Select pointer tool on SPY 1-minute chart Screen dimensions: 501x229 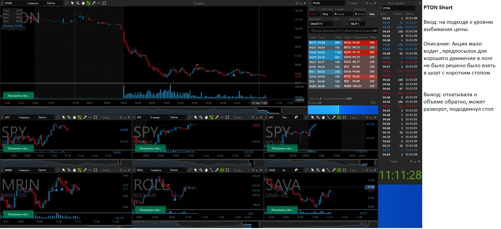pyautogui.click(x=64, y=117)
